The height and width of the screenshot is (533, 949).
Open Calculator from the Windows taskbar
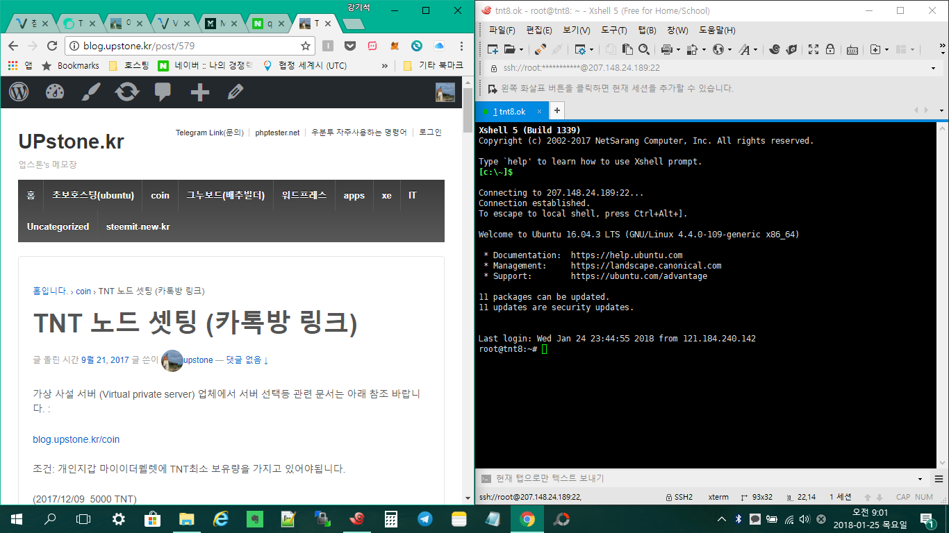point(391,518)
